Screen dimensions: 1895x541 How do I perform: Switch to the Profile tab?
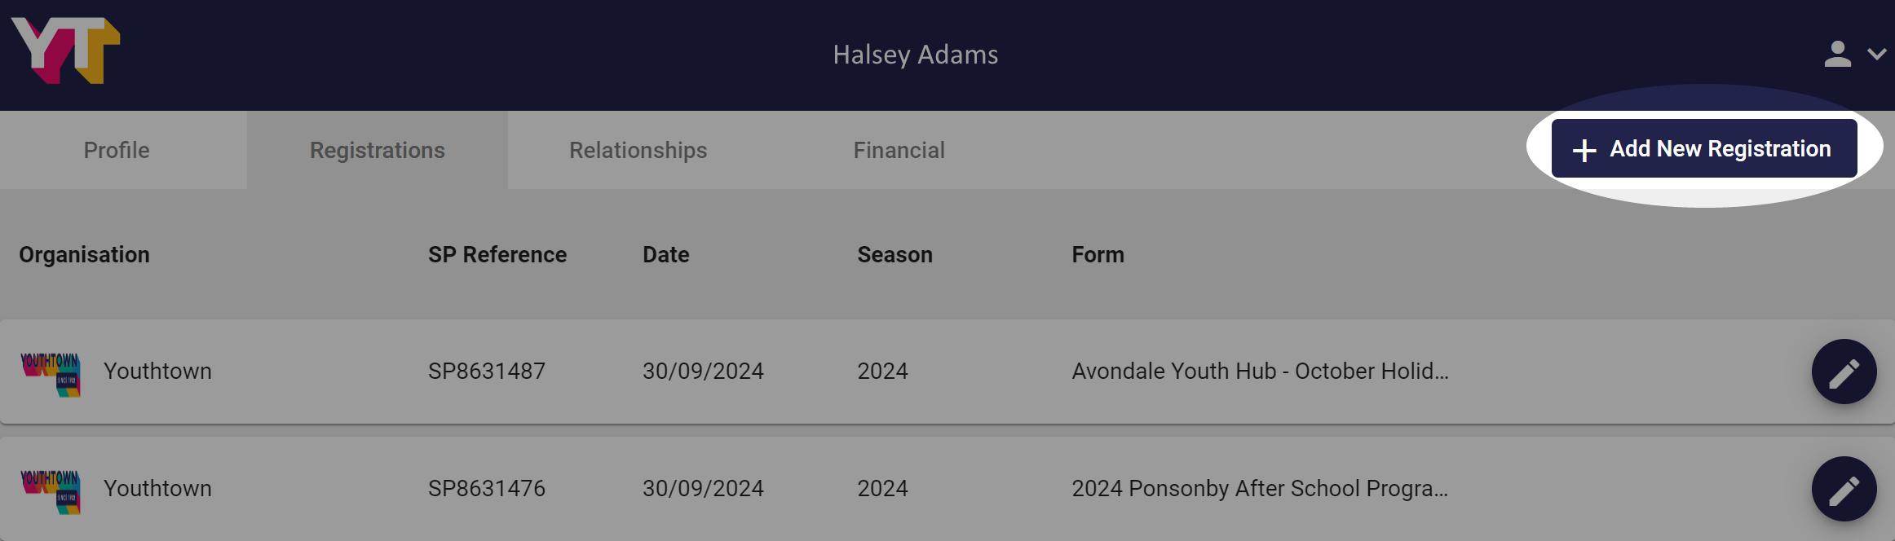pyautogui.click(x=117, y=150)
